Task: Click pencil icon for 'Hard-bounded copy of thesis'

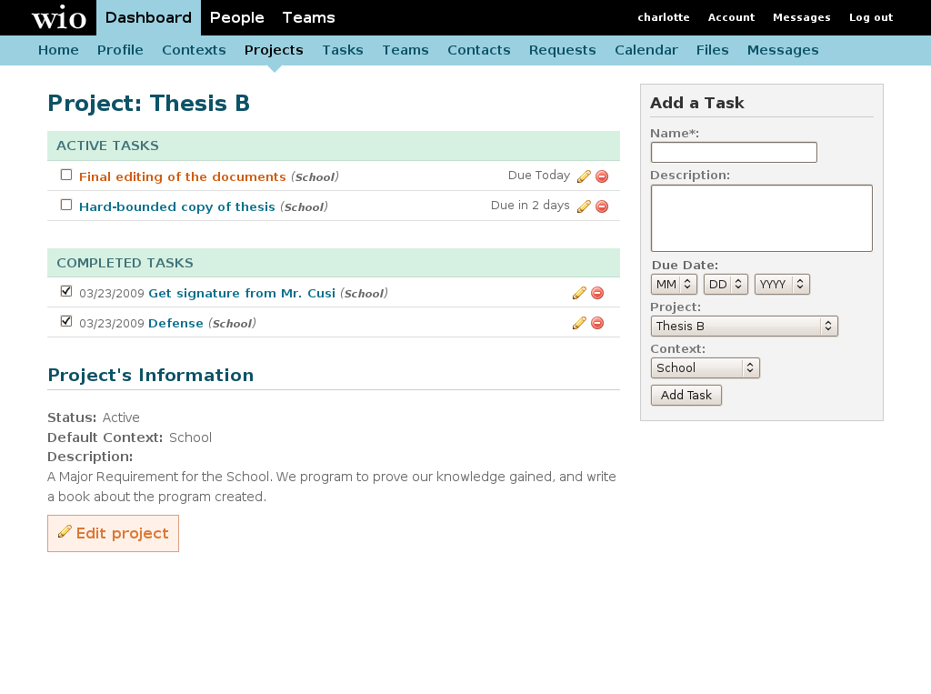Action: click(x=584, y=206)
